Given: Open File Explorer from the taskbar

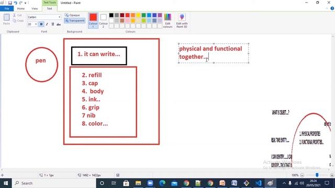Looking at the screenshot, I should pos(138,183).
